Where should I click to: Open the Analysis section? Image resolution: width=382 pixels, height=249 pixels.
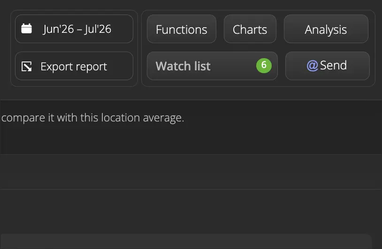coord(326,29)
